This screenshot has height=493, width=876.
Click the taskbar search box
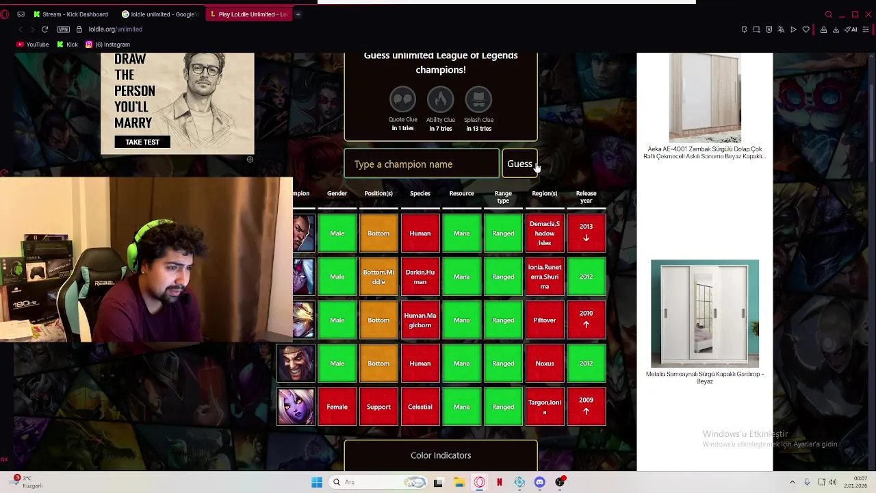378,482
